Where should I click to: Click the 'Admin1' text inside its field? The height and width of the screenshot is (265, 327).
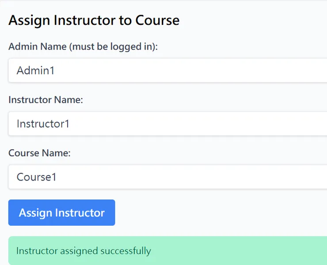click(x=35, y=70)
